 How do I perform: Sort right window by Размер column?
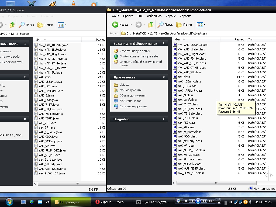[233, 39]
